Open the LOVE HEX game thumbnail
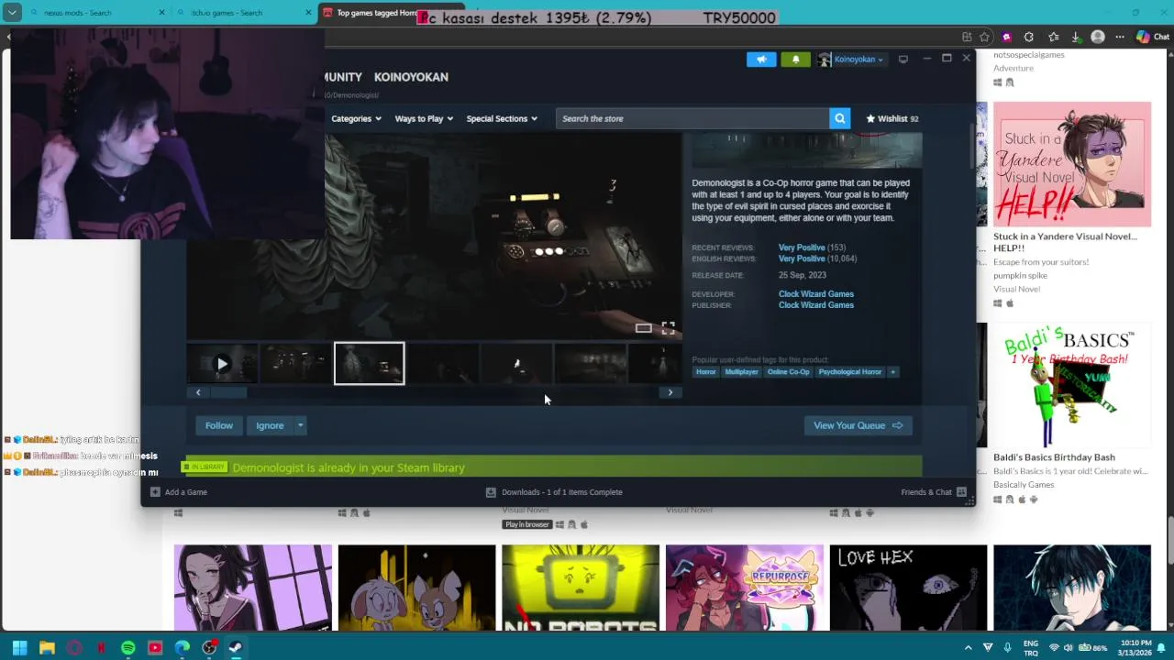Viewport: 1174px width, 660px height. click(x=908, y=588)
